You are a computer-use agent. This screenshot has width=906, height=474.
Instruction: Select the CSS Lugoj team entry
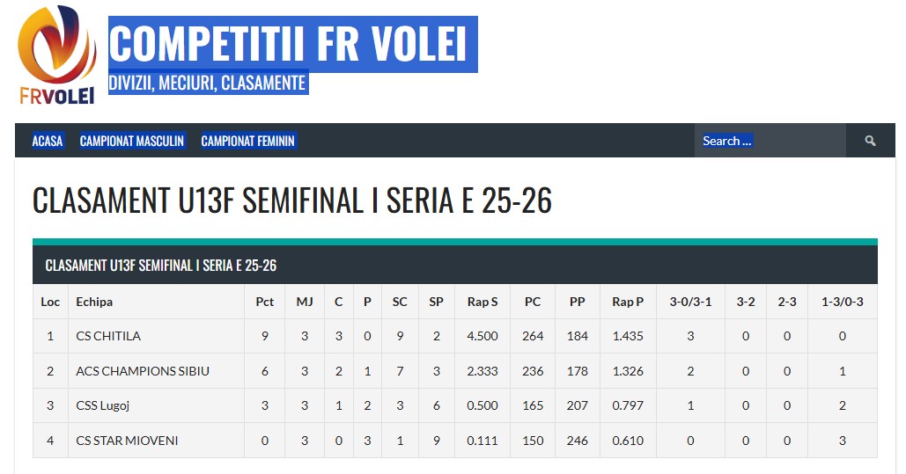click(103, 405)
